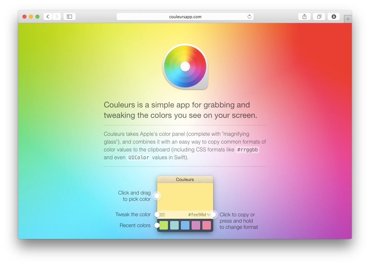Show all tabs overview
This screenshot has height=265, width=370.
pos(319,17)
